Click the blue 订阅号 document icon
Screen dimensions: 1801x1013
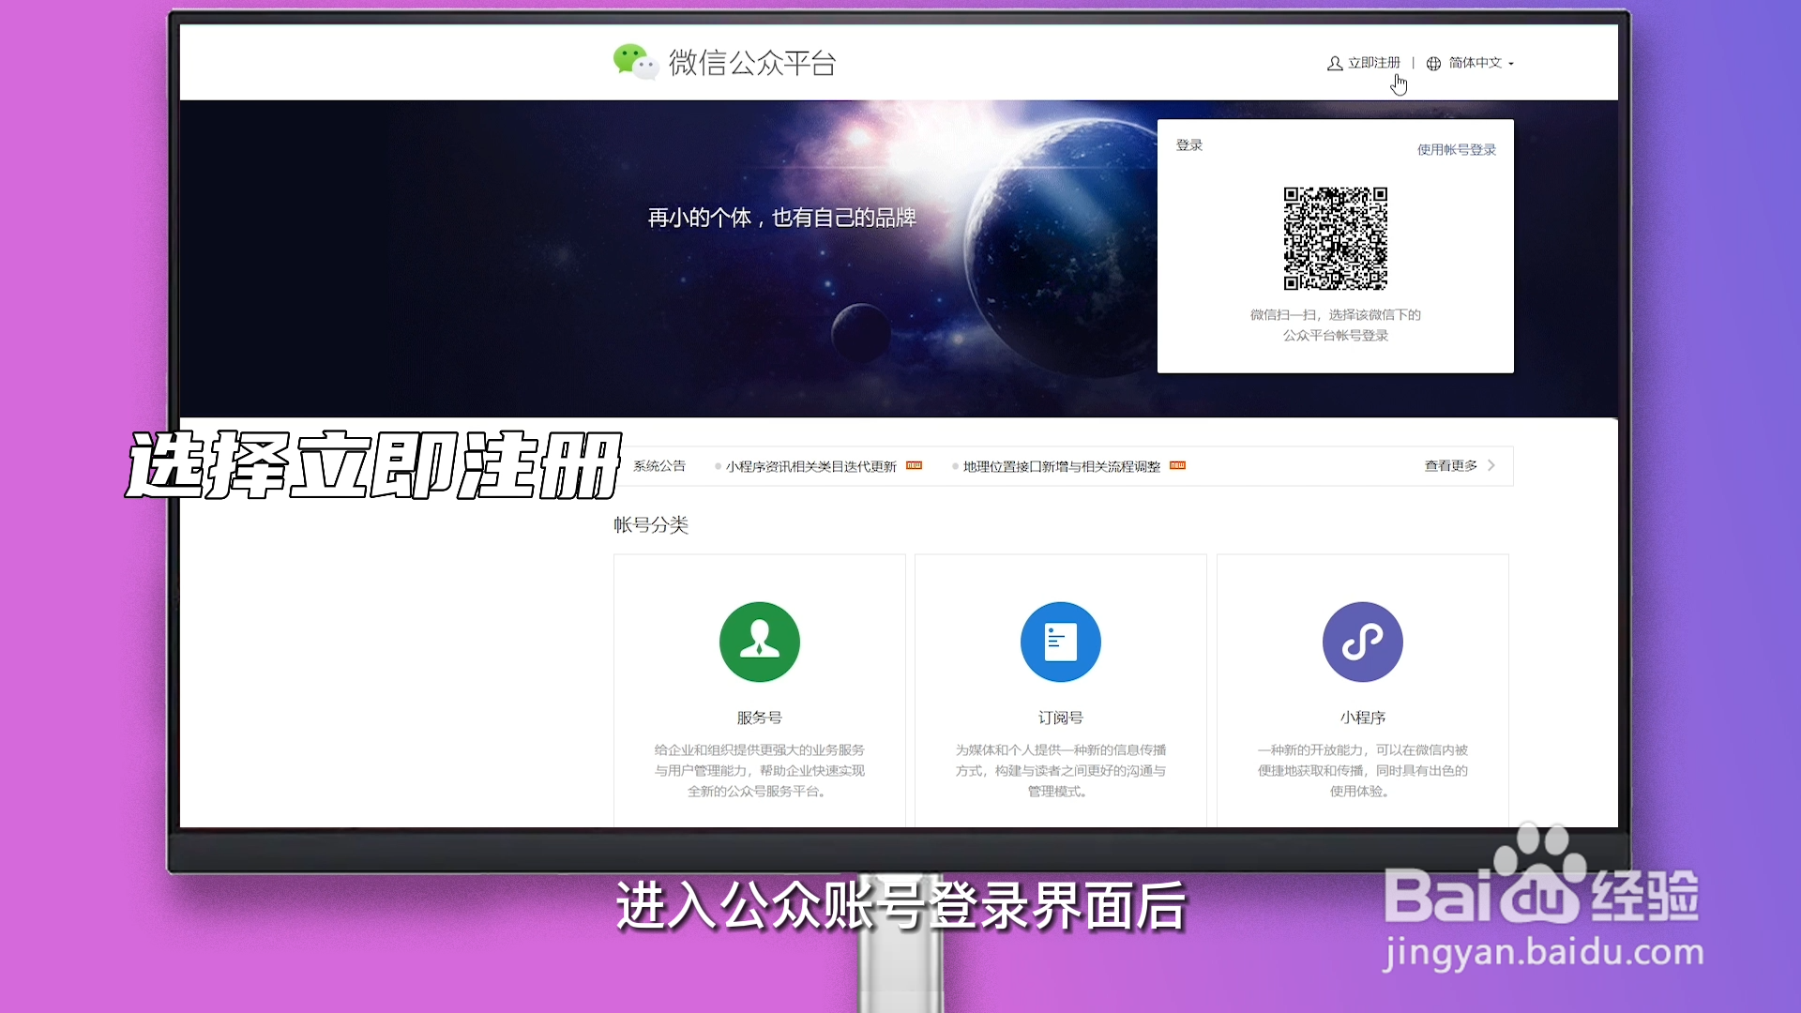[1060, 642]
